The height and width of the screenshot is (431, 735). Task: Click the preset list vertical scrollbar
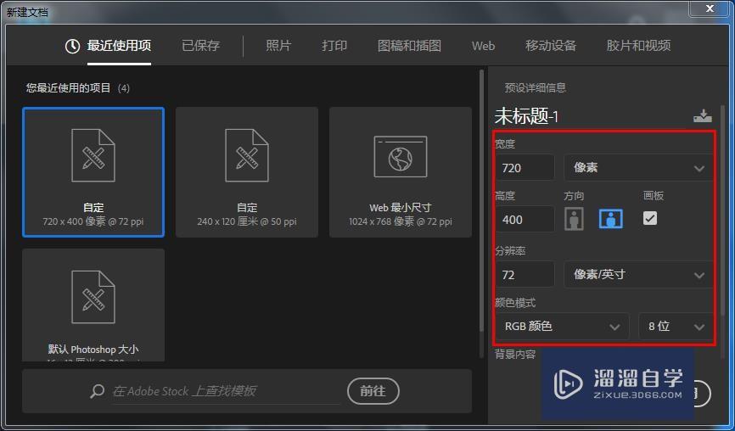coord(481,201)
